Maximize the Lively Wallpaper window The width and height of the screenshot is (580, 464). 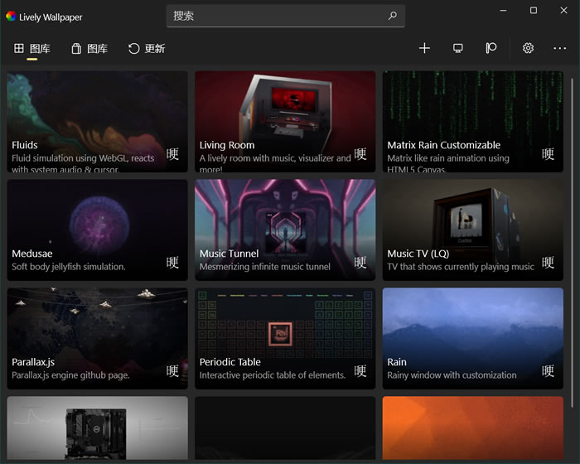[x=534, y=11]
